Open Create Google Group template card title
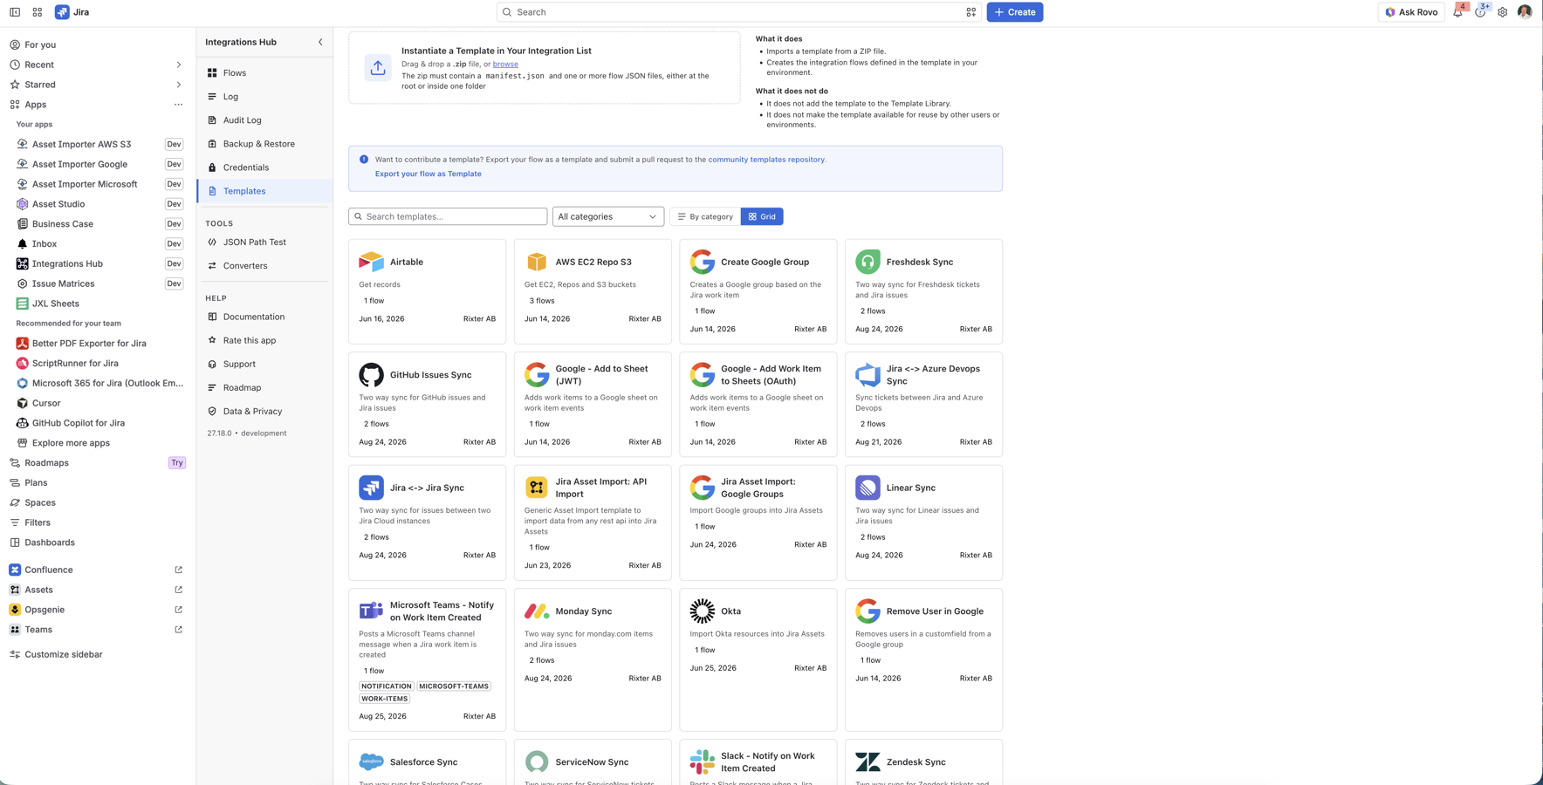 click(765, 262)
